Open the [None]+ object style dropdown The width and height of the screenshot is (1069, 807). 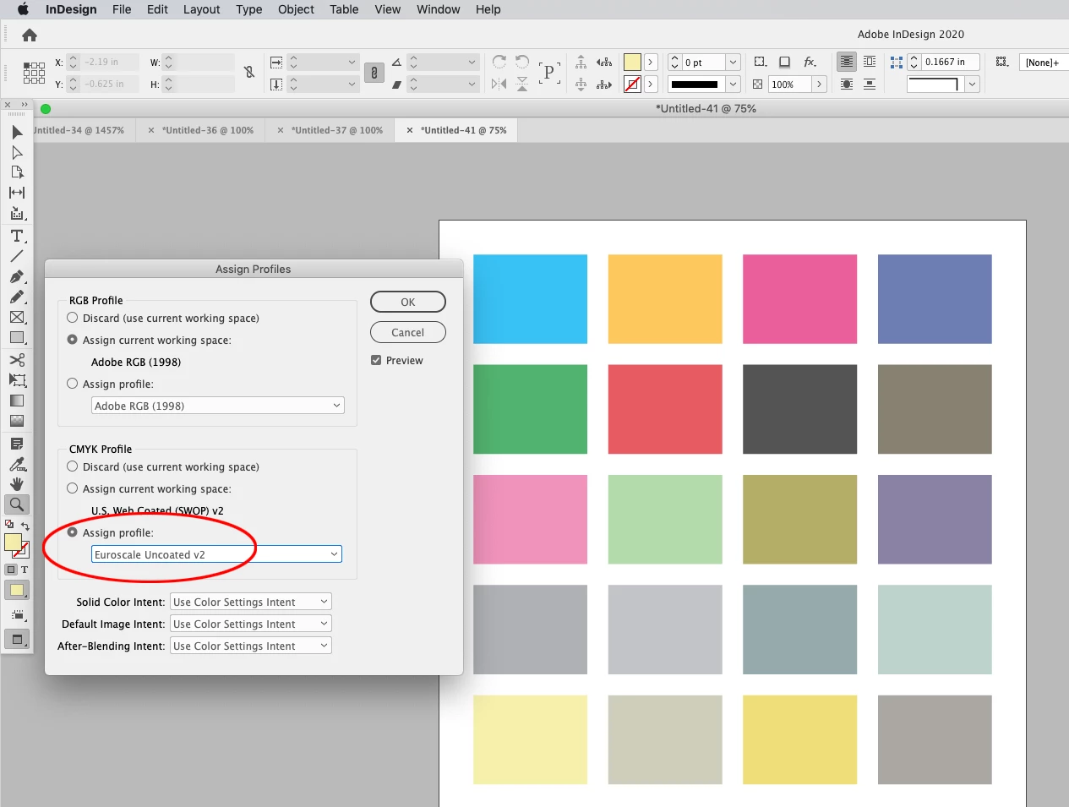pos(1044,63)
